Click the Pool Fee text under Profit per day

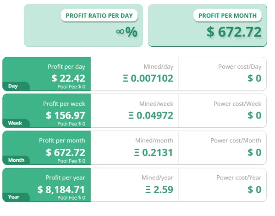[x=71, y=86]
